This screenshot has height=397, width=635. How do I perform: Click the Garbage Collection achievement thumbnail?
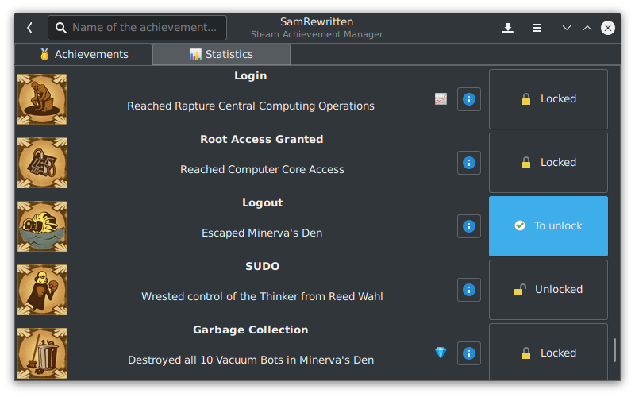click(x=42, y=353)
